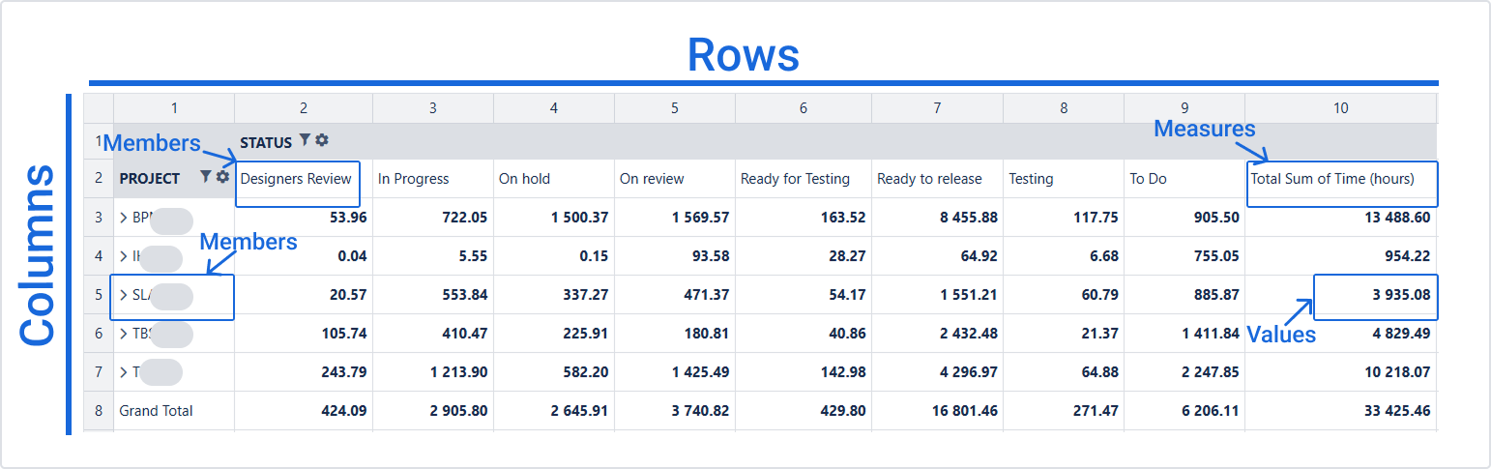
Task: Expand the project row starting with BP
Action: click(x=124, y=218)
